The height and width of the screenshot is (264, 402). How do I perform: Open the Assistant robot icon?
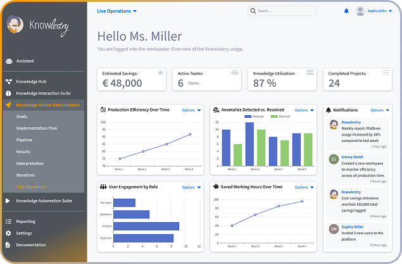coord(9,61)
